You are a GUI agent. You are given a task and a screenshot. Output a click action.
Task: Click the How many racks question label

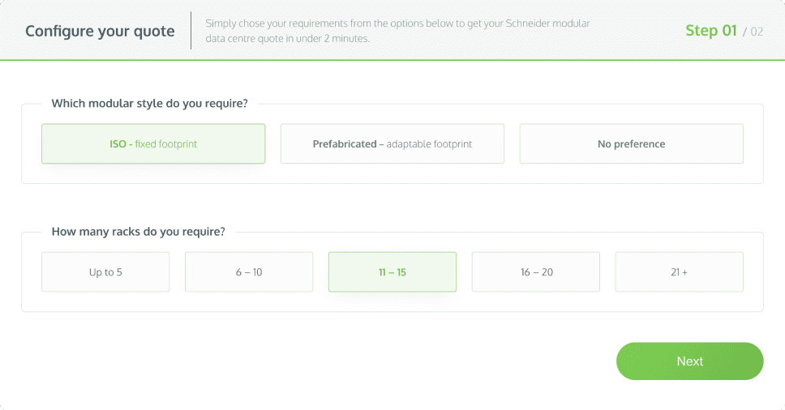139,232
